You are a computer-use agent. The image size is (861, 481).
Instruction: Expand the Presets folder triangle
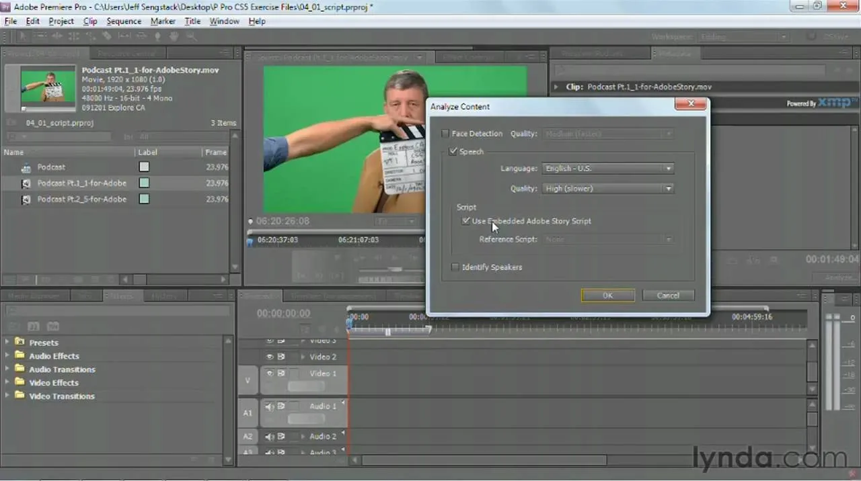click(7, 342)
